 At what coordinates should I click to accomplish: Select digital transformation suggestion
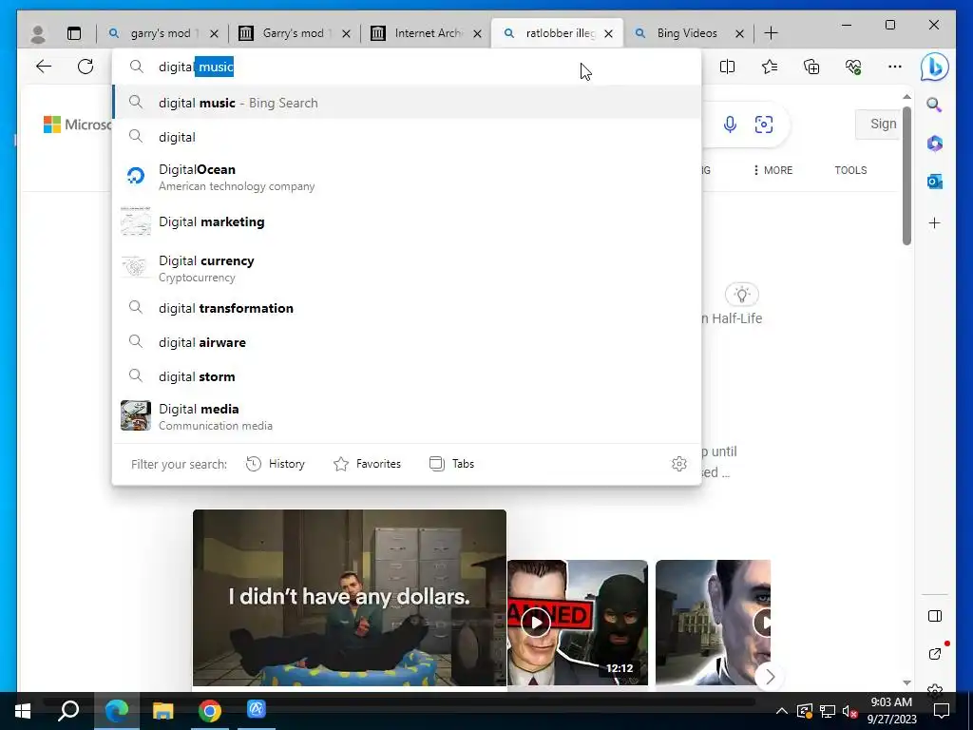point(407,309)
